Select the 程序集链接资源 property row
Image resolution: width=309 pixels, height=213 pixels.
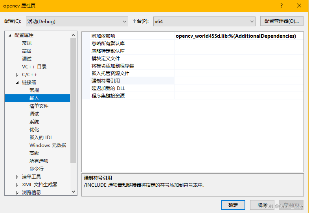[193, 96]
